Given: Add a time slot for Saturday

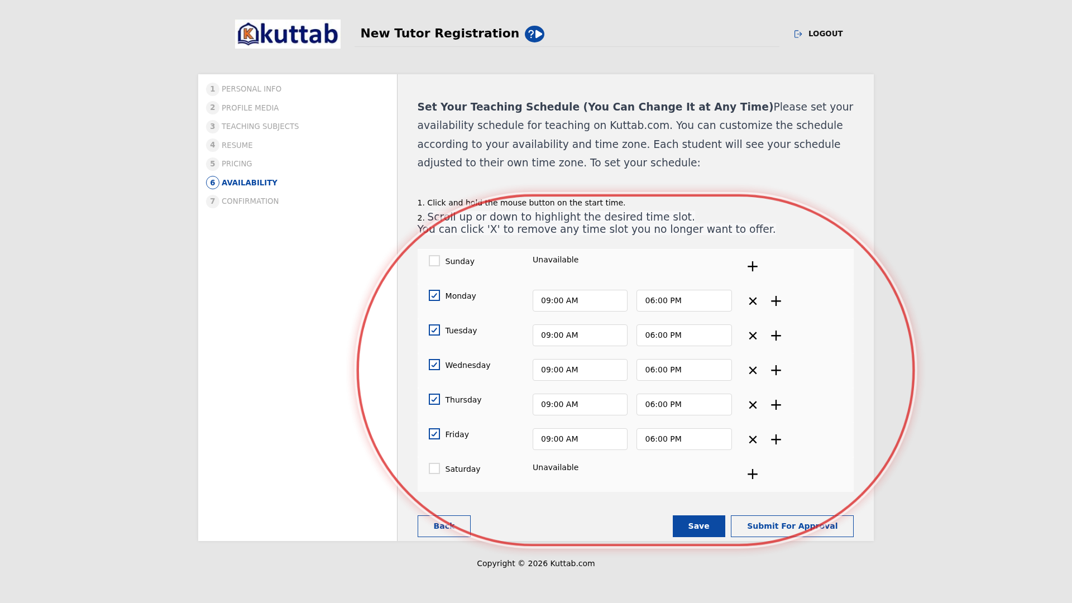Looking at the screenshot, I should click(x=753, y=474).
